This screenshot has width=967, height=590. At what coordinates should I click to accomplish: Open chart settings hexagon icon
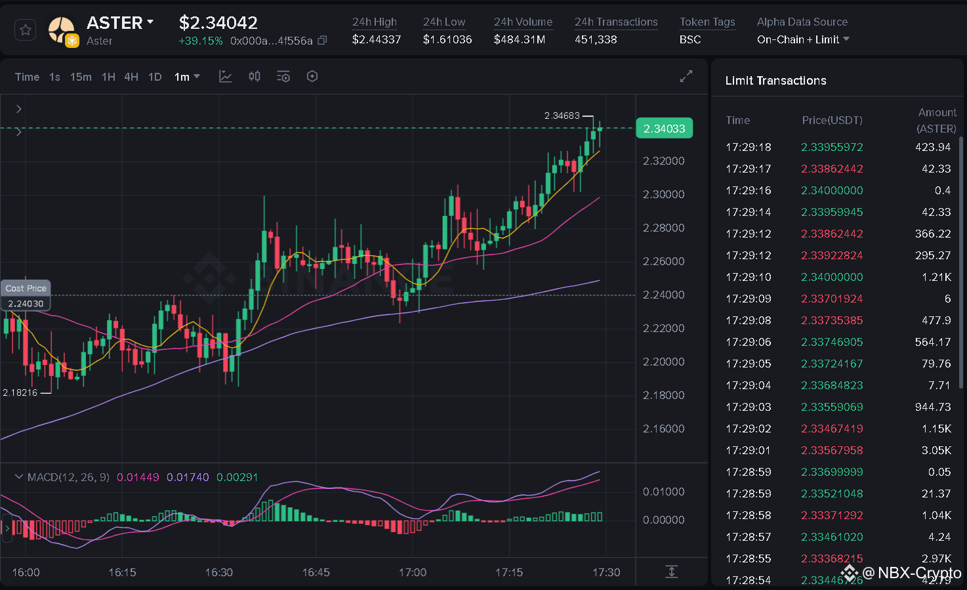pos(312,77)
